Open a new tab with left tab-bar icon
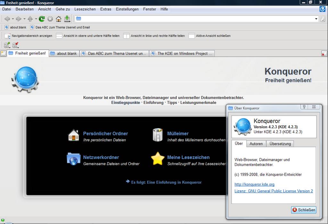The image size is (328, 224). tap(3, 54)
